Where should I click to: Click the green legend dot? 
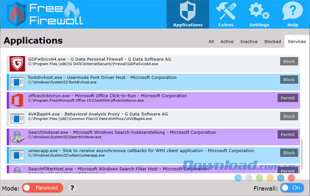pos(260,178)
